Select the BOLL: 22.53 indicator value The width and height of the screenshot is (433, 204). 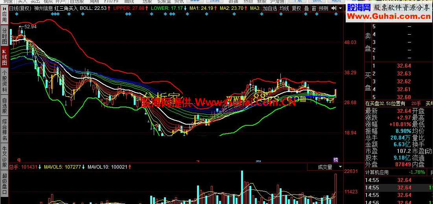pos(93,8)
